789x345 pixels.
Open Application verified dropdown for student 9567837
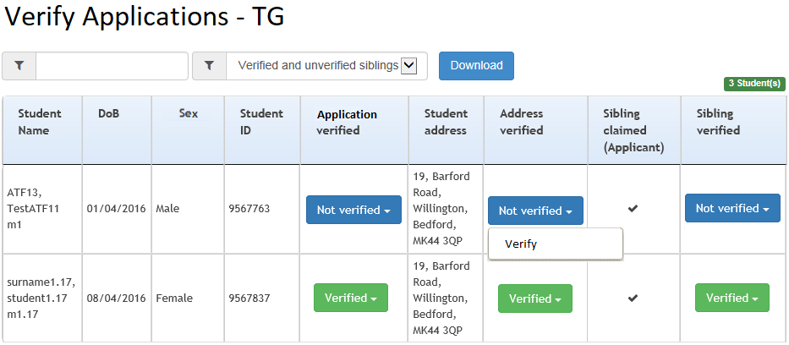(351, 298)
